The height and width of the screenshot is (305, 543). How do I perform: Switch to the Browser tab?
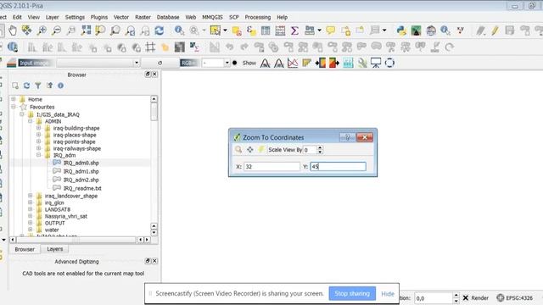point(25,249)
